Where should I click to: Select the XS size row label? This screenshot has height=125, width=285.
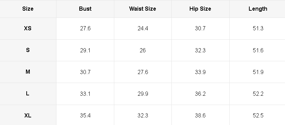point(28,28)
